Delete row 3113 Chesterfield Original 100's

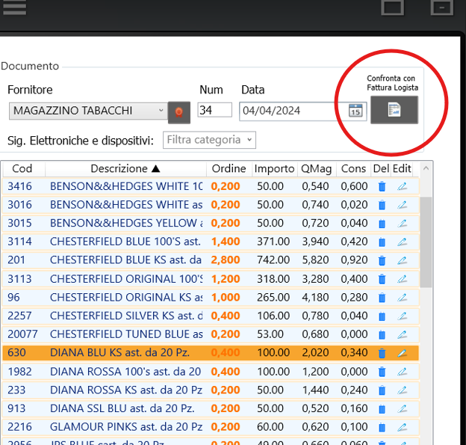click(x=382, y=279)
